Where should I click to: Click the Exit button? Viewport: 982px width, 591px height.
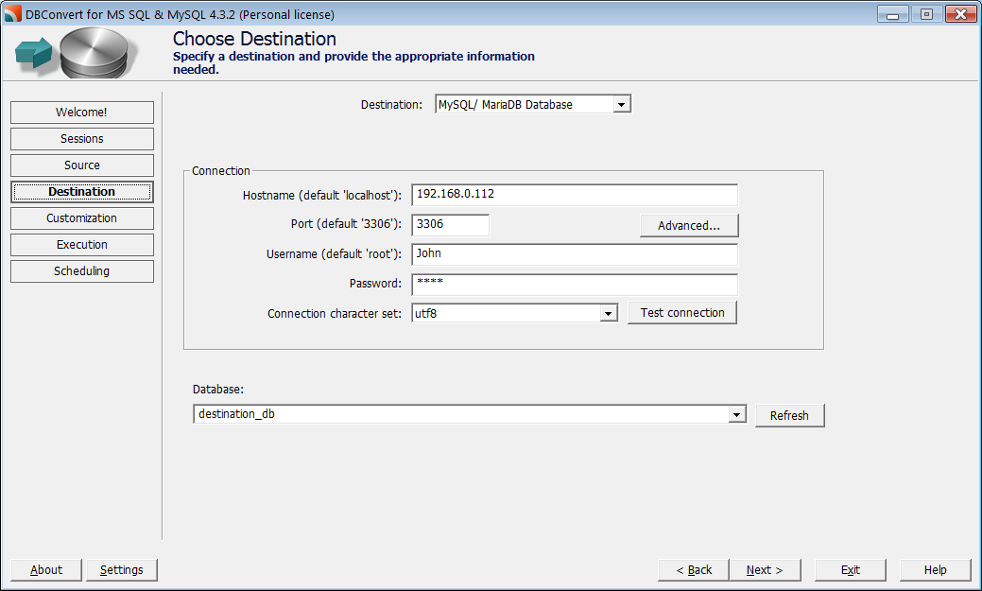tap(851, 569)
